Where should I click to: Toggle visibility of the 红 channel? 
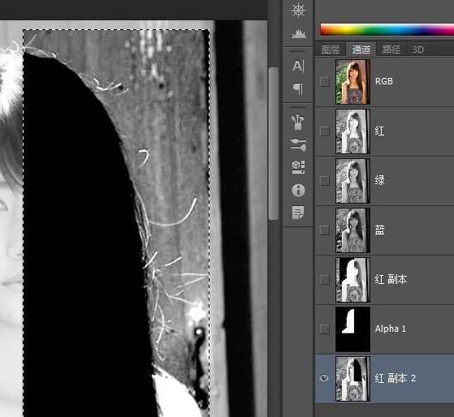coord(325,131)
